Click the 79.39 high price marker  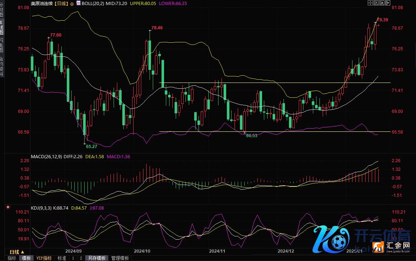pyautogui.click(x=383, y=20)
